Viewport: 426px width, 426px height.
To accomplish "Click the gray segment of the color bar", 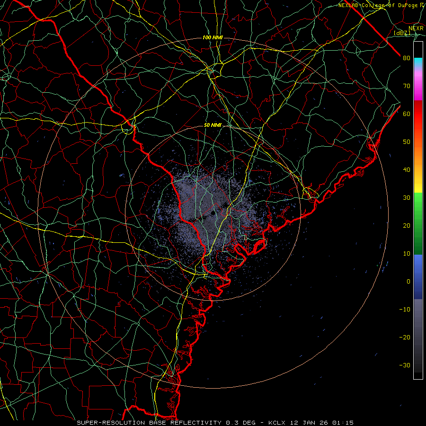I will click(x=418, y=336).
